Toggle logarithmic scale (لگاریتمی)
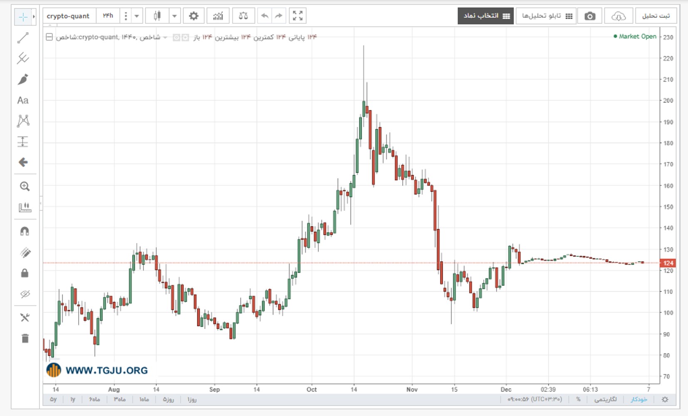688x416 pixels. click(605, 399)
